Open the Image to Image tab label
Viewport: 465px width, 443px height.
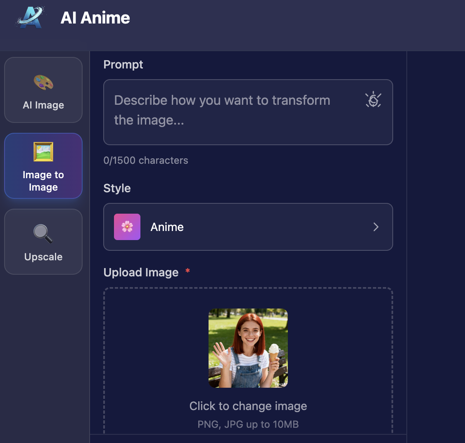(43, 181)
